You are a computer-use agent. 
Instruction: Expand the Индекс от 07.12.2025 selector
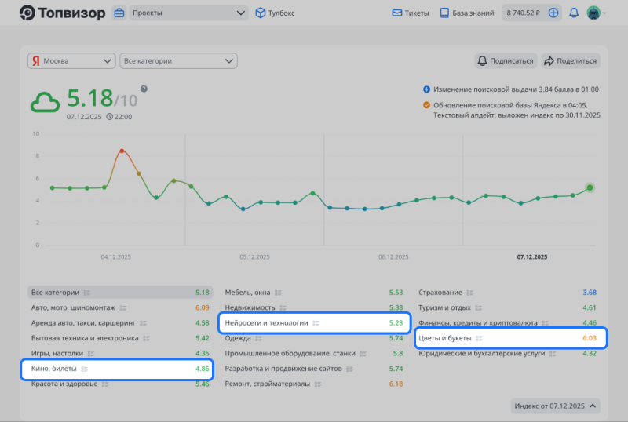coord(556,406)
